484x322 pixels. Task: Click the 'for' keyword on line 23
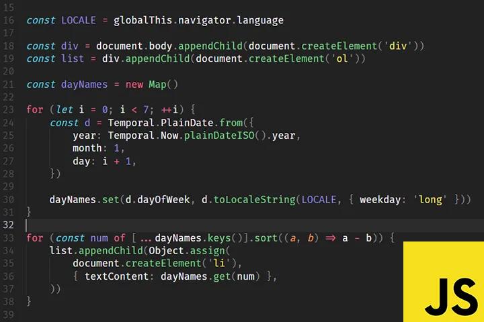coord(35,109)
